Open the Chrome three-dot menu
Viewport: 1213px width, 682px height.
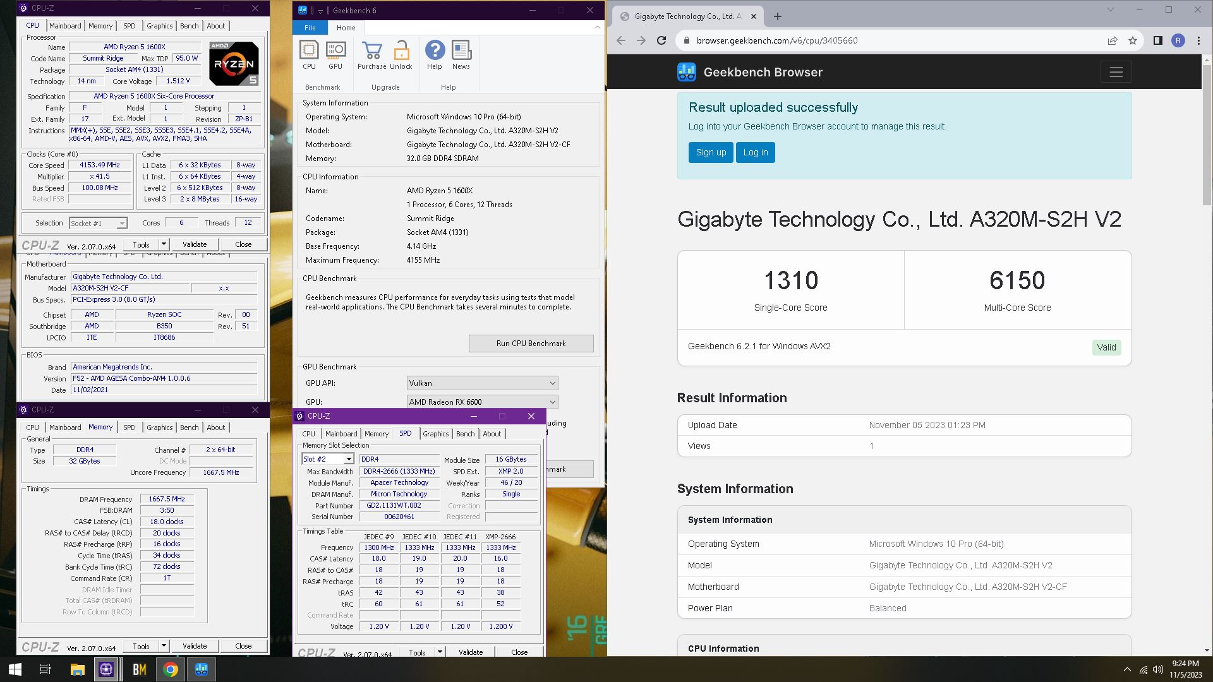click(x=1198, y=40)
